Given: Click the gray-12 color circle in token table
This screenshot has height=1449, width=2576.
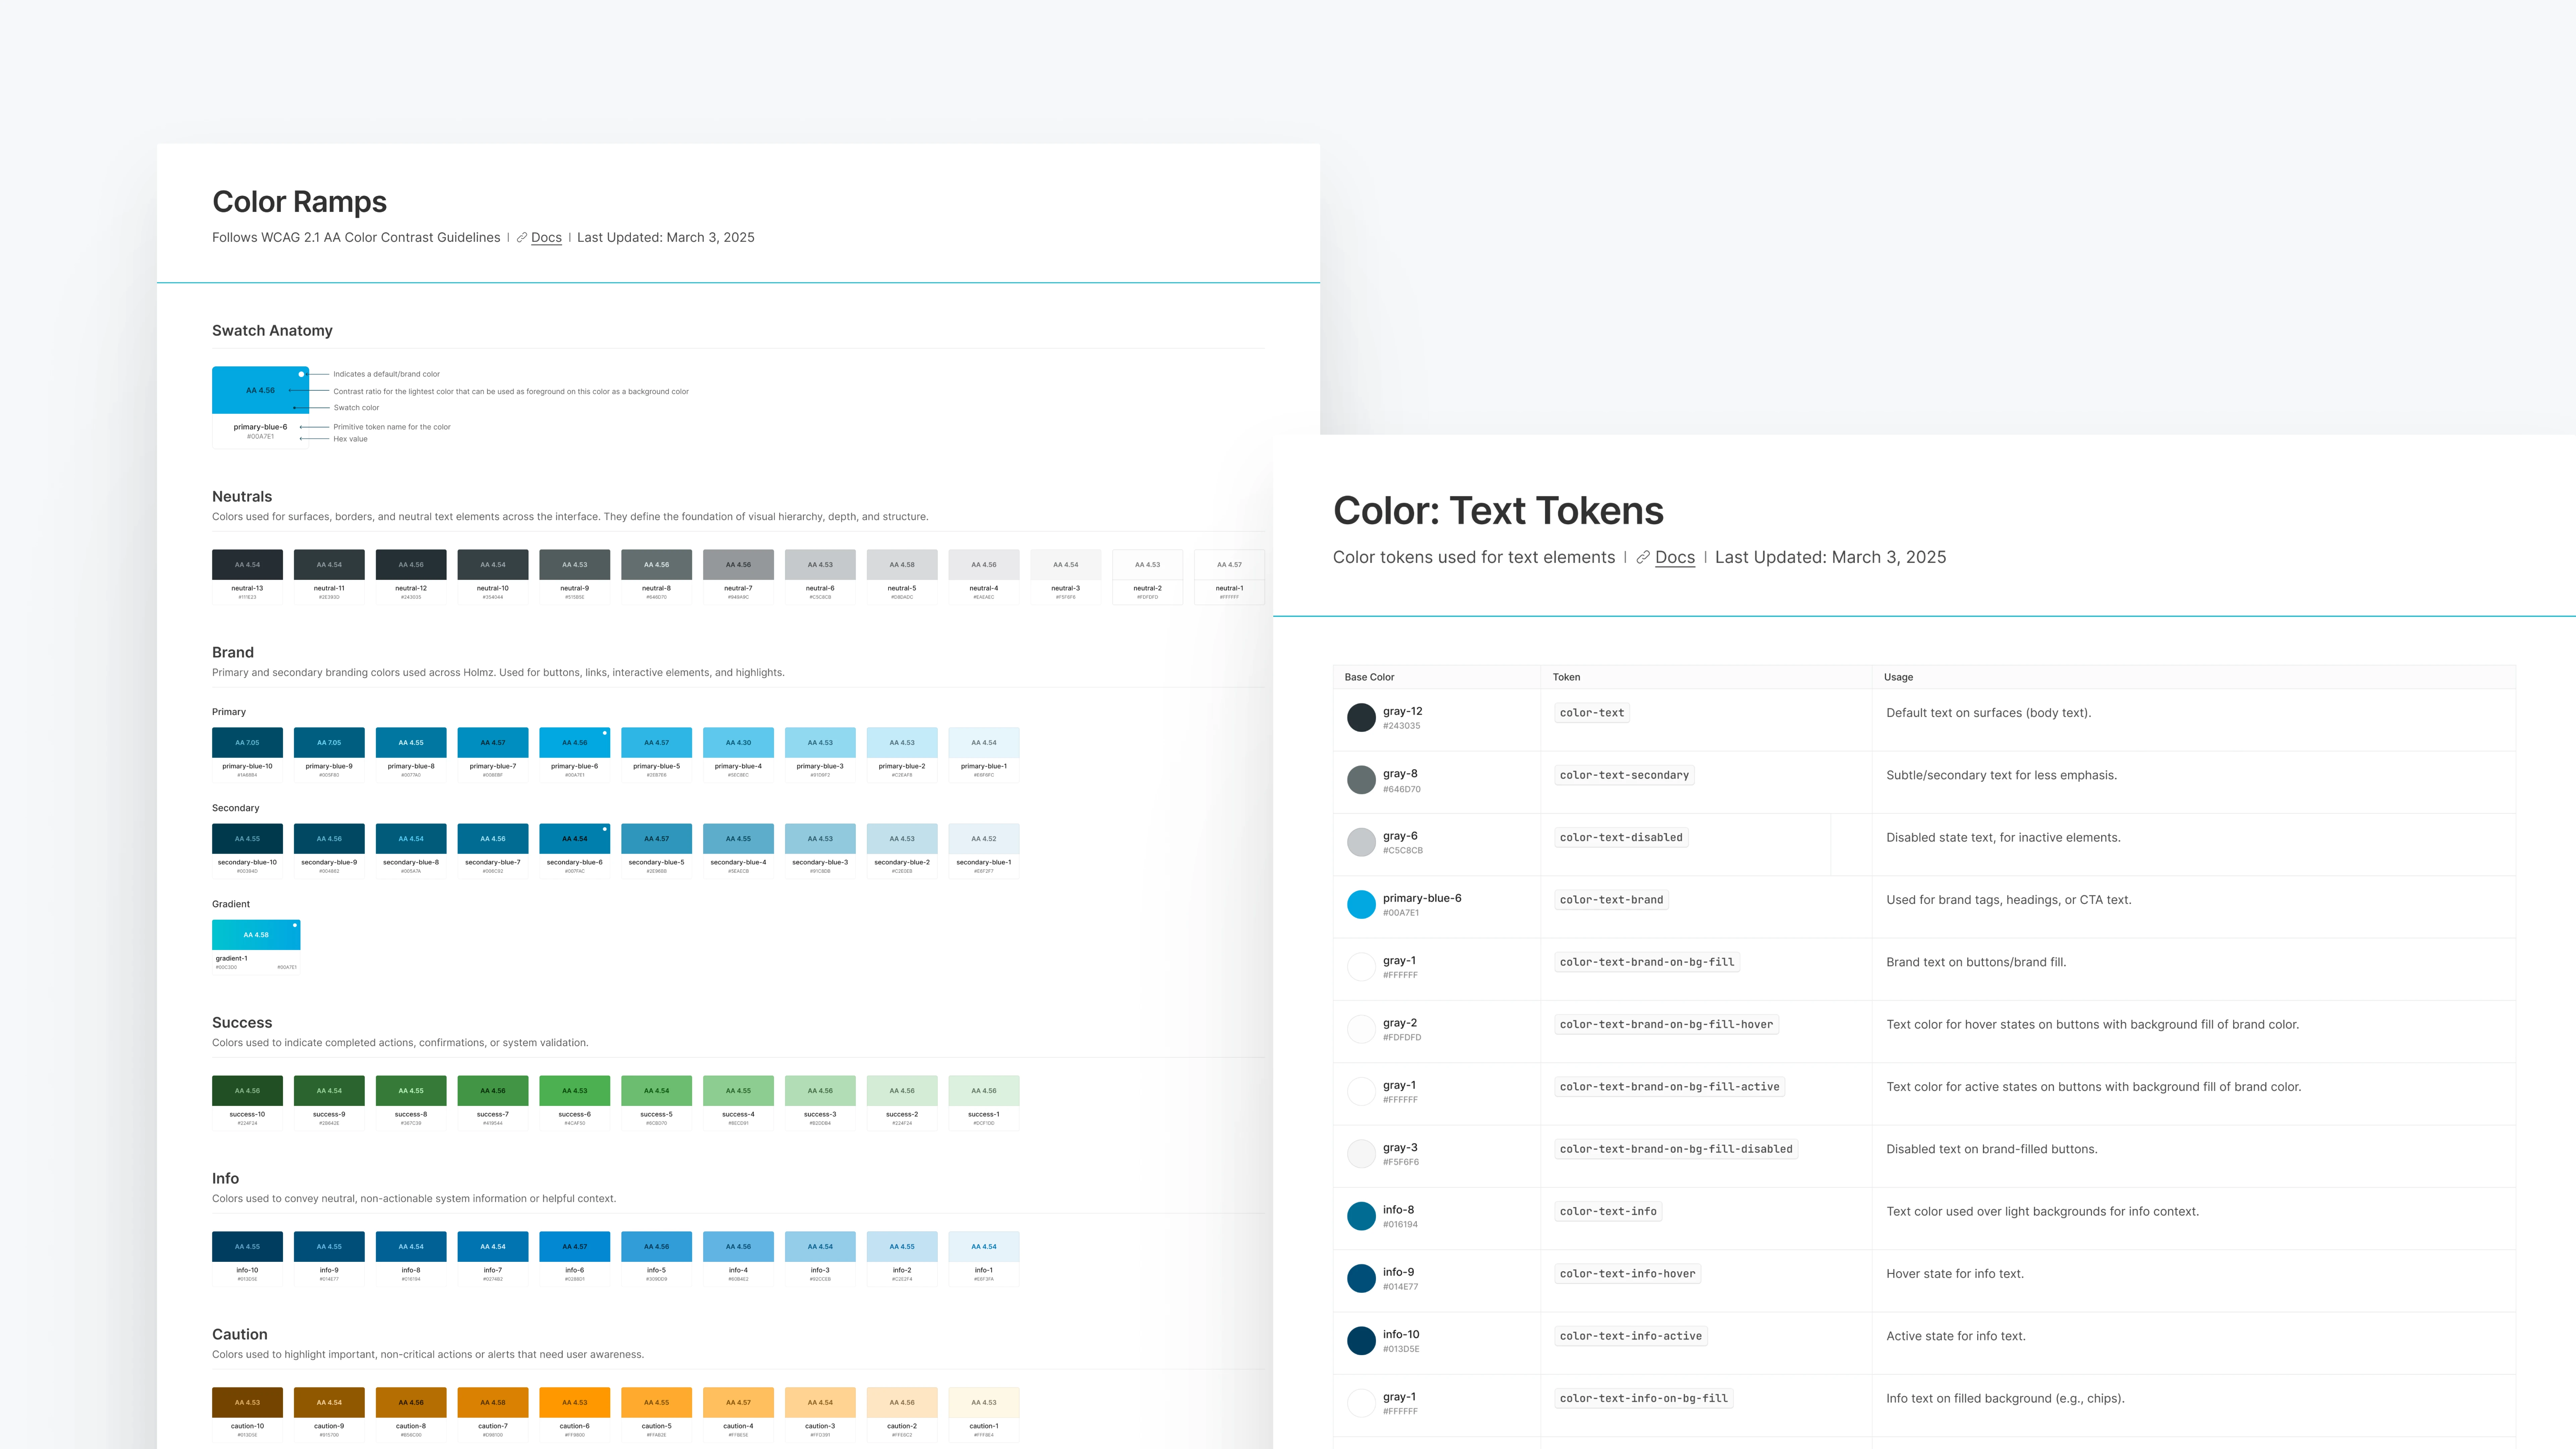Looking at the screenshot, I should [x=1361, y=717].
